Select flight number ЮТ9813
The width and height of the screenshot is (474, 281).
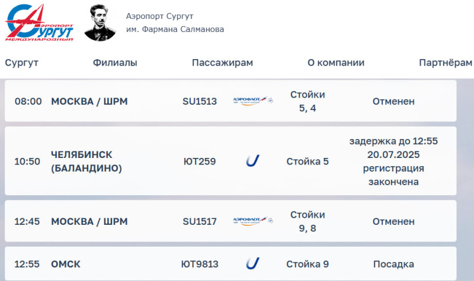point(200,264)
